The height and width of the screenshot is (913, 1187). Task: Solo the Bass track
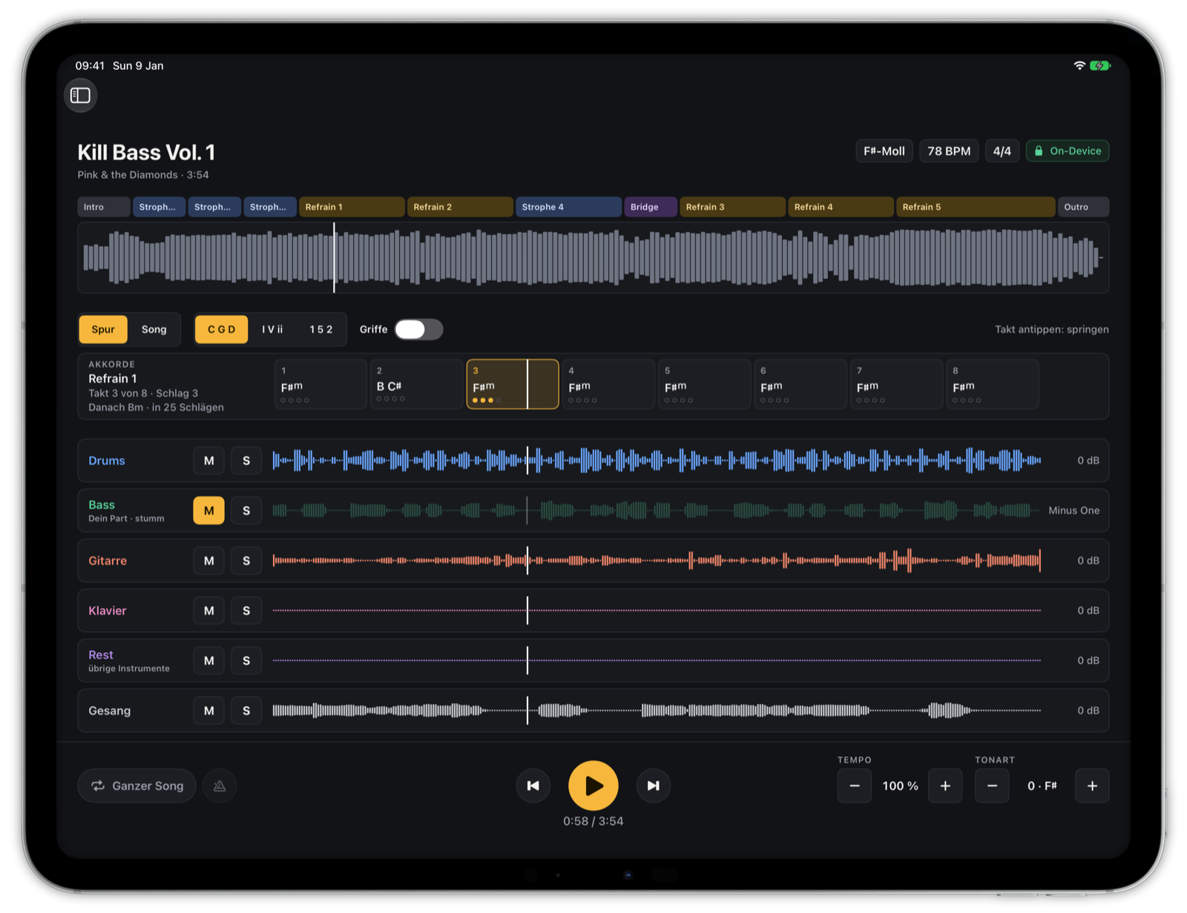(x=246, y=510)
